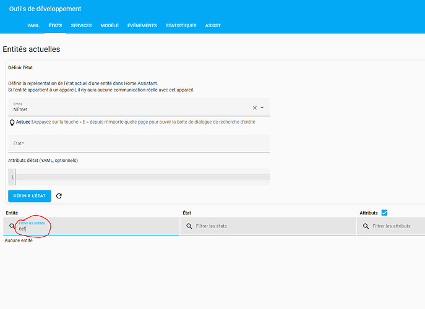
Task: Click the DÉFINIR L'ÉTAT button
Action: pos(30,196)
